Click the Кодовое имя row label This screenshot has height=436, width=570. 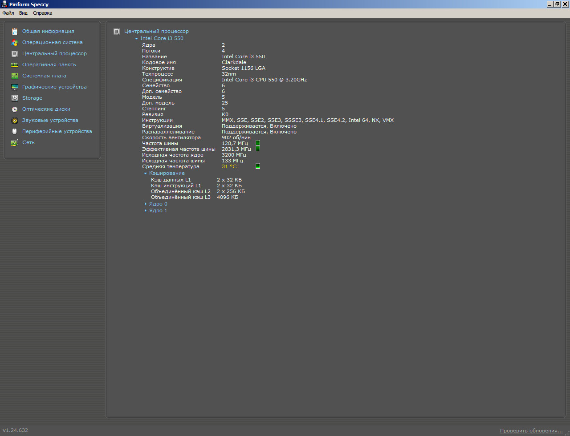pyautogui.click(x=159, y=62)
